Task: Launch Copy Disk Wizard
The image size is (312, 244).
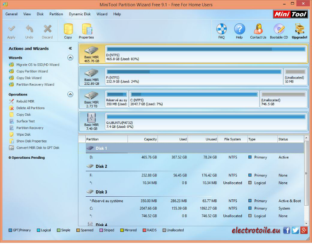Action: click(x=29, y=78)
